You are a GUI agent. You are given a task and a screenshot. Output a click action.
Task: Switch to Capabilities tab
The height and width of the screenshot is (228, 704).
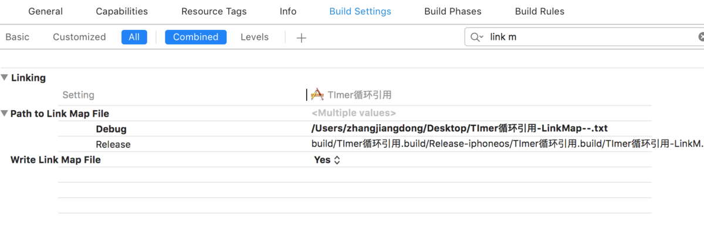tap(122, 11)
